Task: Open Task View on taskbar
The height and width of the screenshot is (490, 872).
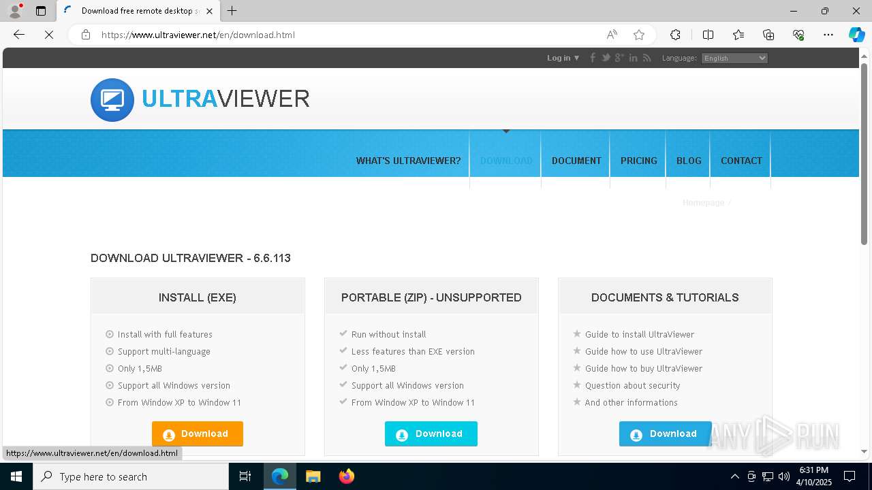Action: pyautogui.click(x=245, y=476)
